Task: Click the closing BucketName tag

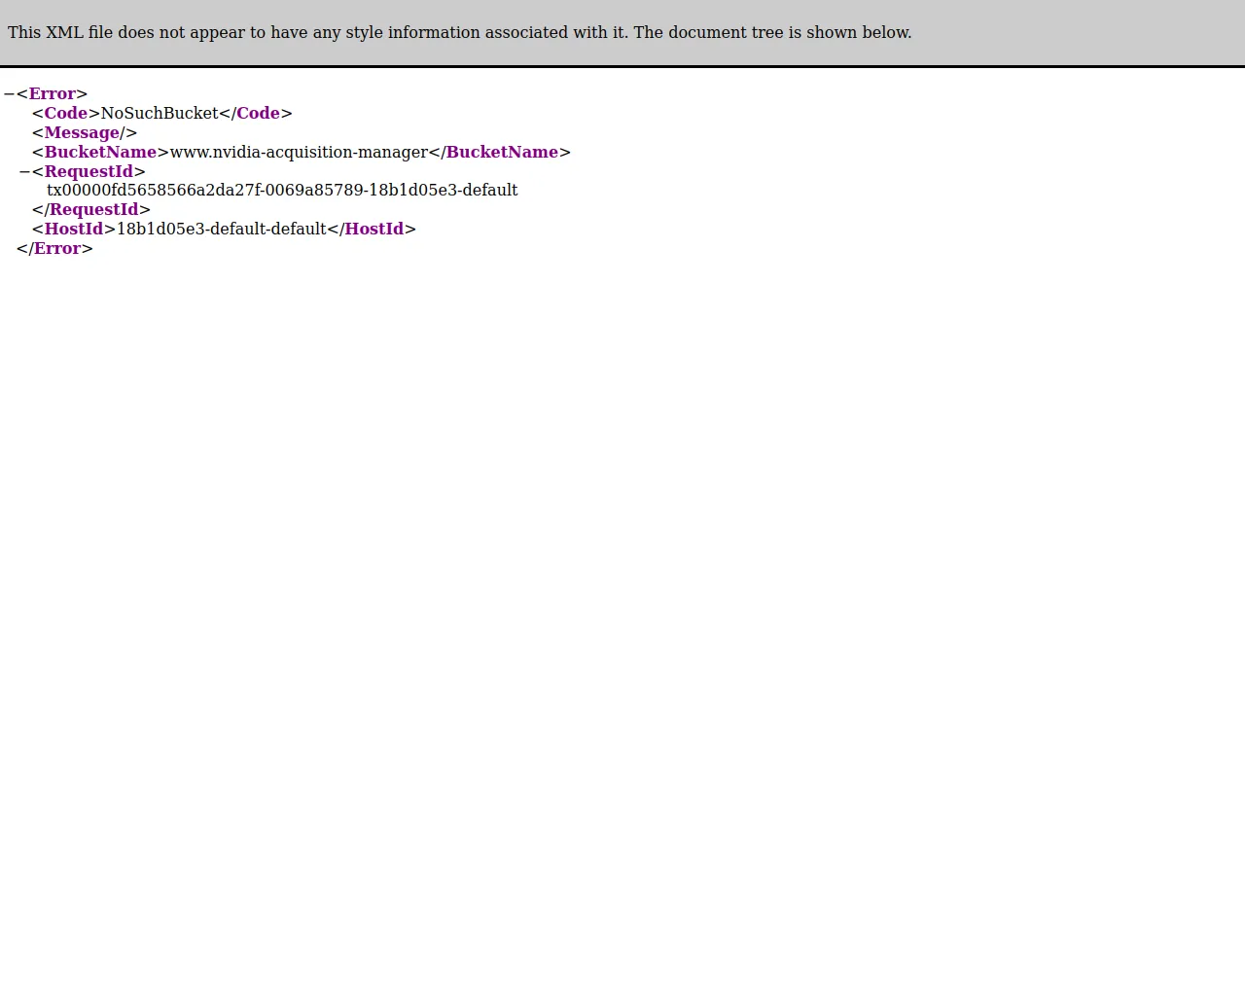Action: pos(500,153)
